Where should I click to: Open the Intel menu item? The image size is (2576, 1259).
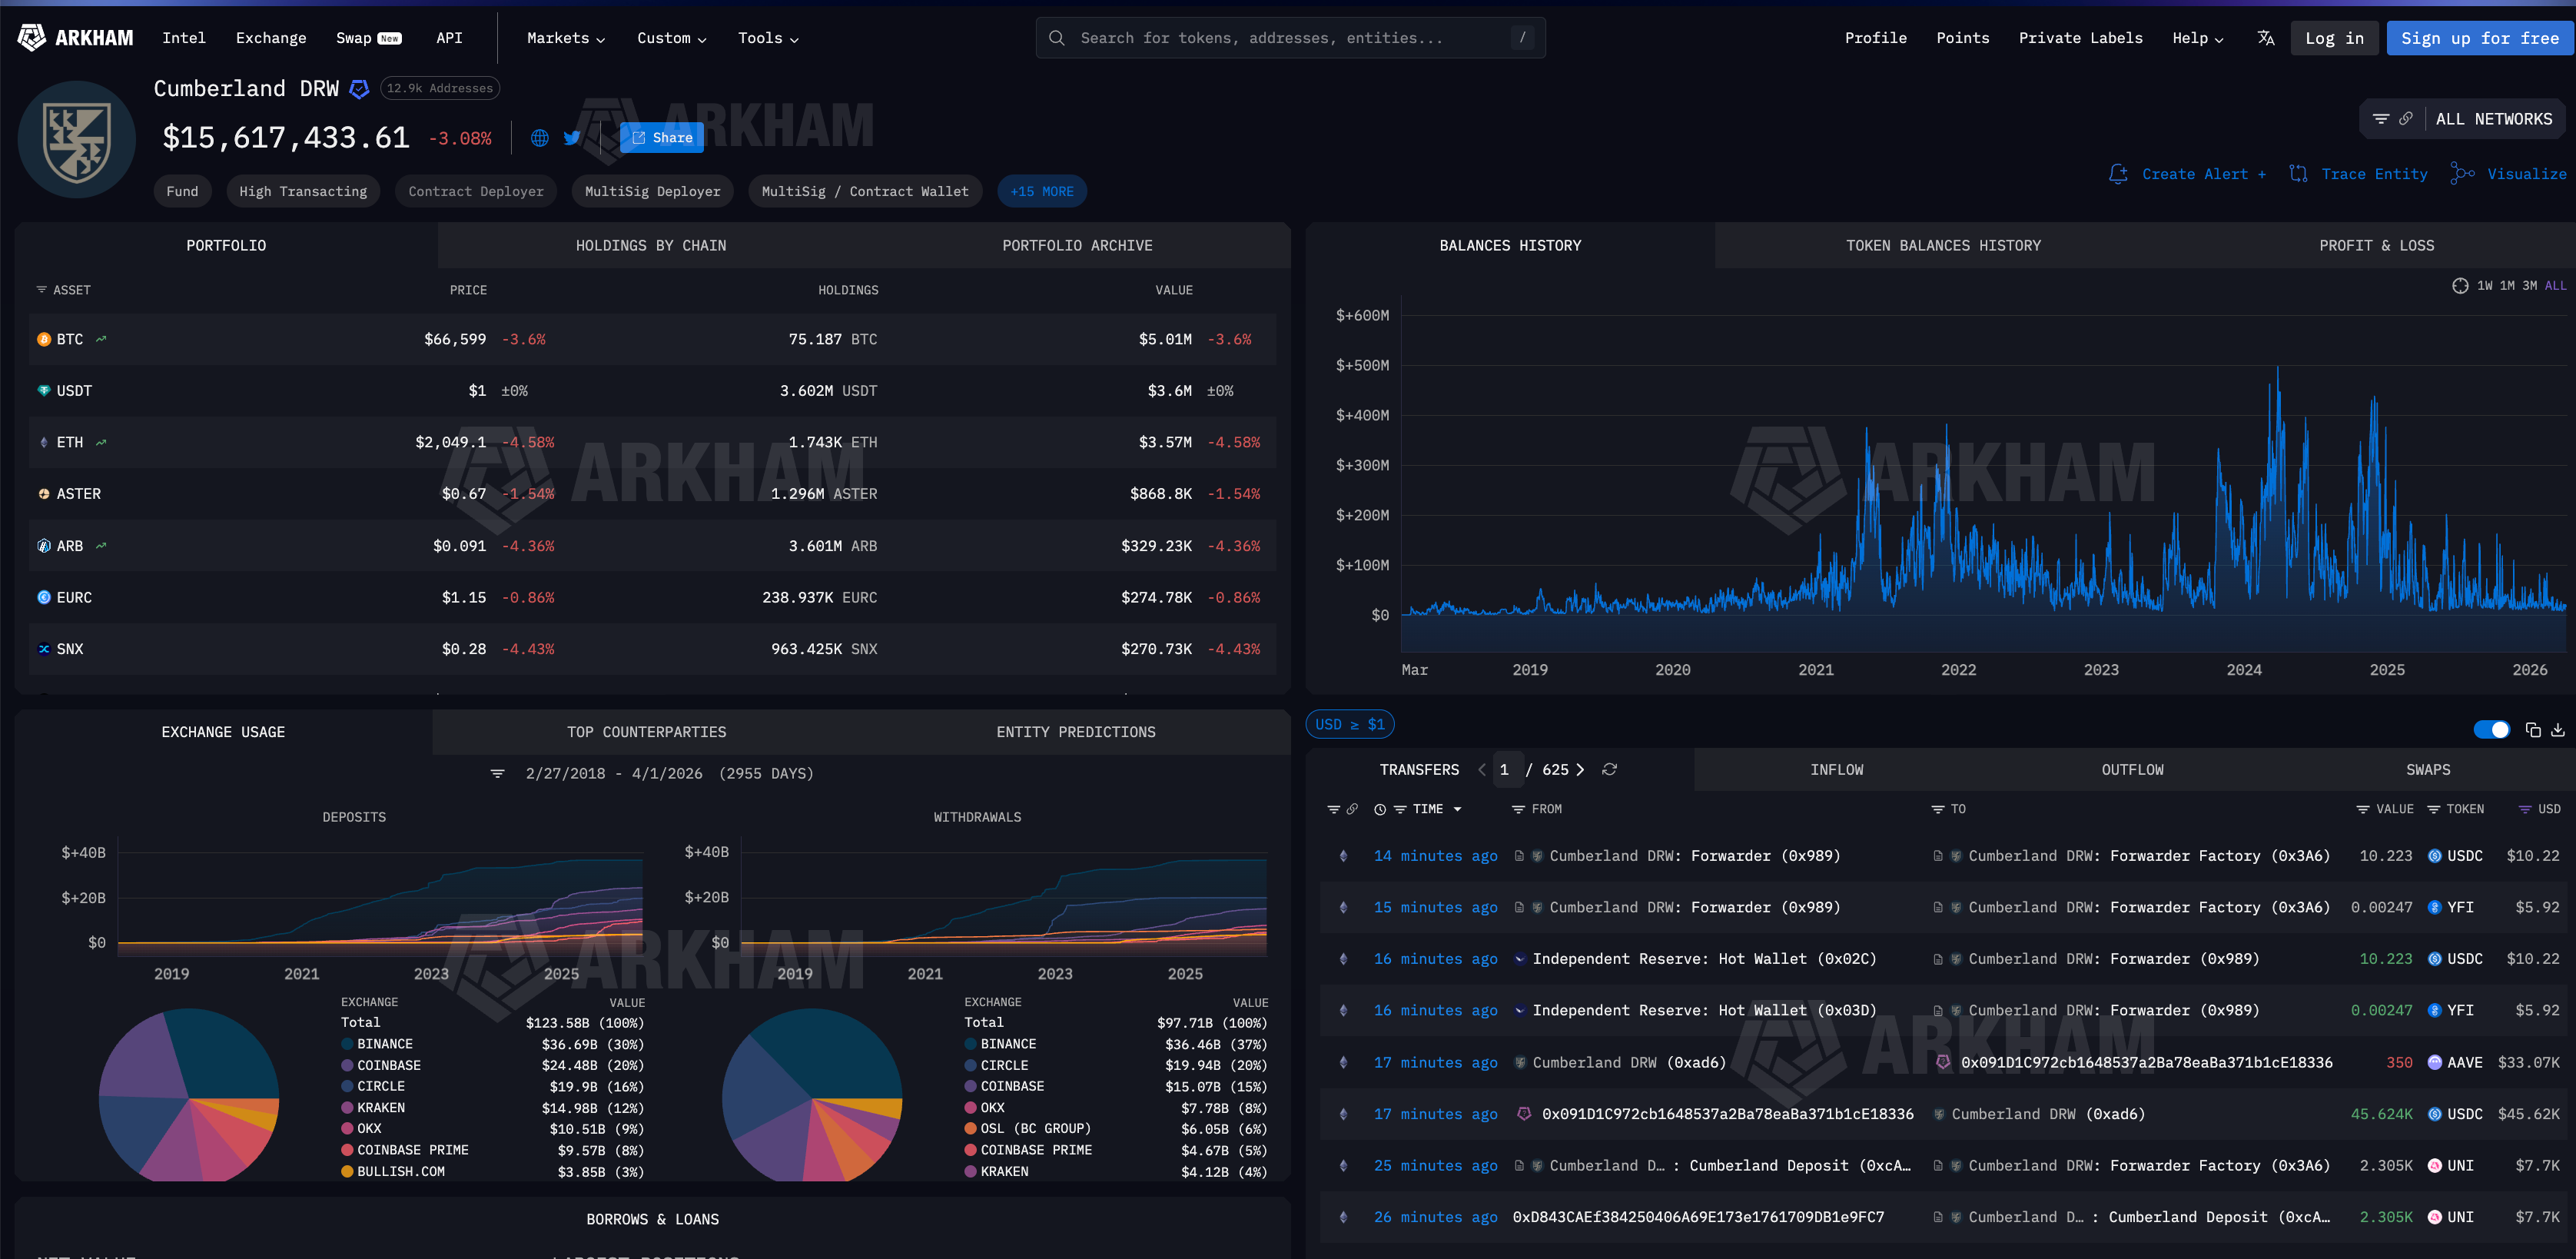pos(184,38)
